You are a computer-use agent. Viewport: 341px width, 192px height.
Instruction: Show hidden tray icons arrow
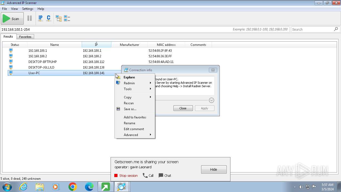click(295, 187)
